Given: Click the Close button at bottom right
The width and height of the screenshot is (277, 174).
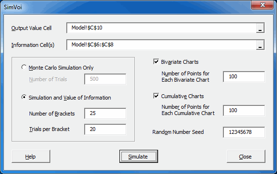Looking at the screenshot, I should 246,156.
